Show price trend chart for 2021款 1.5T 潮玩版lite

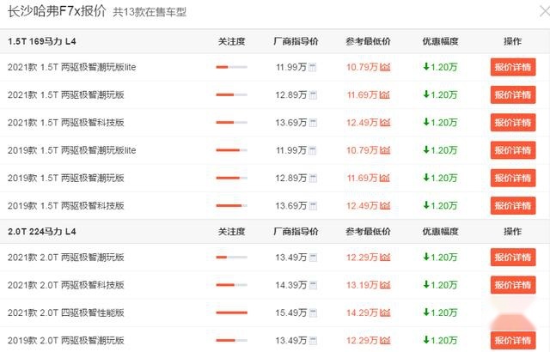click(385, 67)
